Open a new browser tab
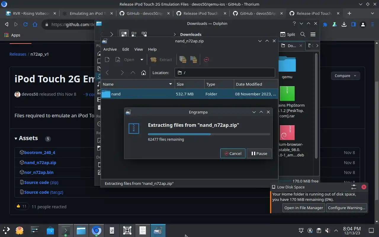 349,13
